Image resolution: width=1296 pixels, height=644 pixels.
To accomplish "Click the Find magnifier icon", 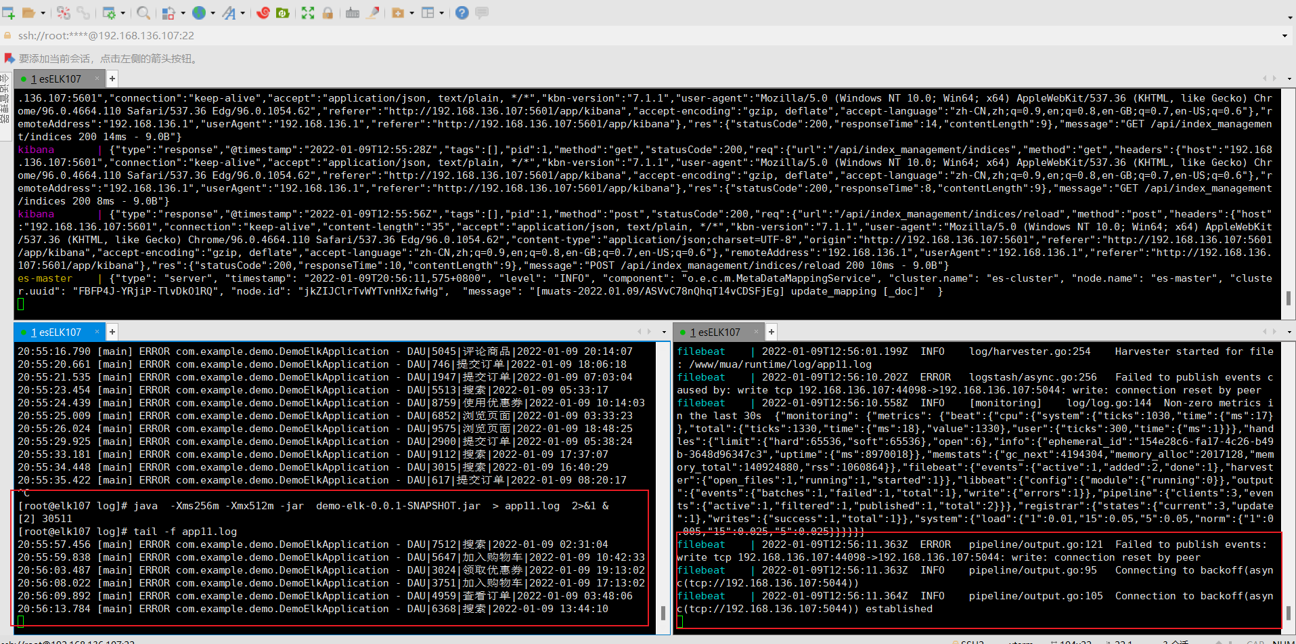I will pos(144,13).
